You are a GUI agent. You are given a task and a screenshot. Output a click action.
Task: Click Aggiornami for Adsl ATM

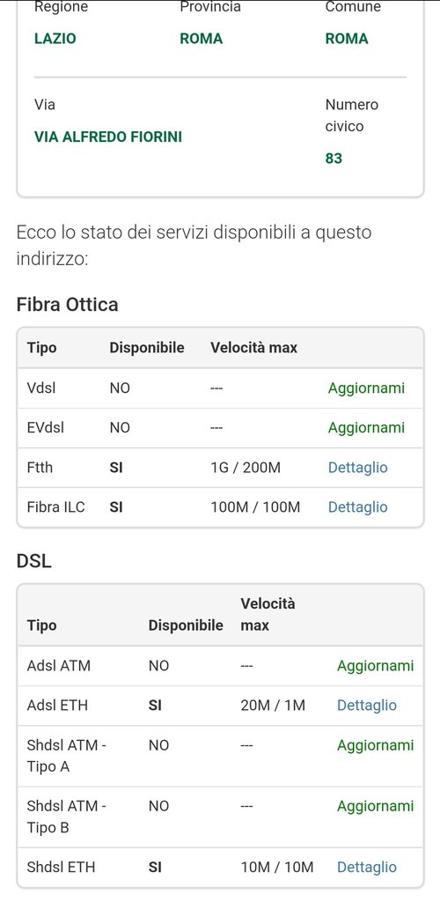375,666
